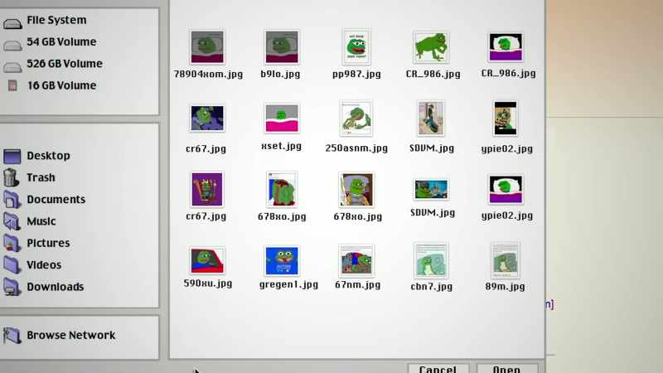Viewport: 663px width, 373px height.
Task: Open the File System location in sidebar
Action: (x=45, y=20)
